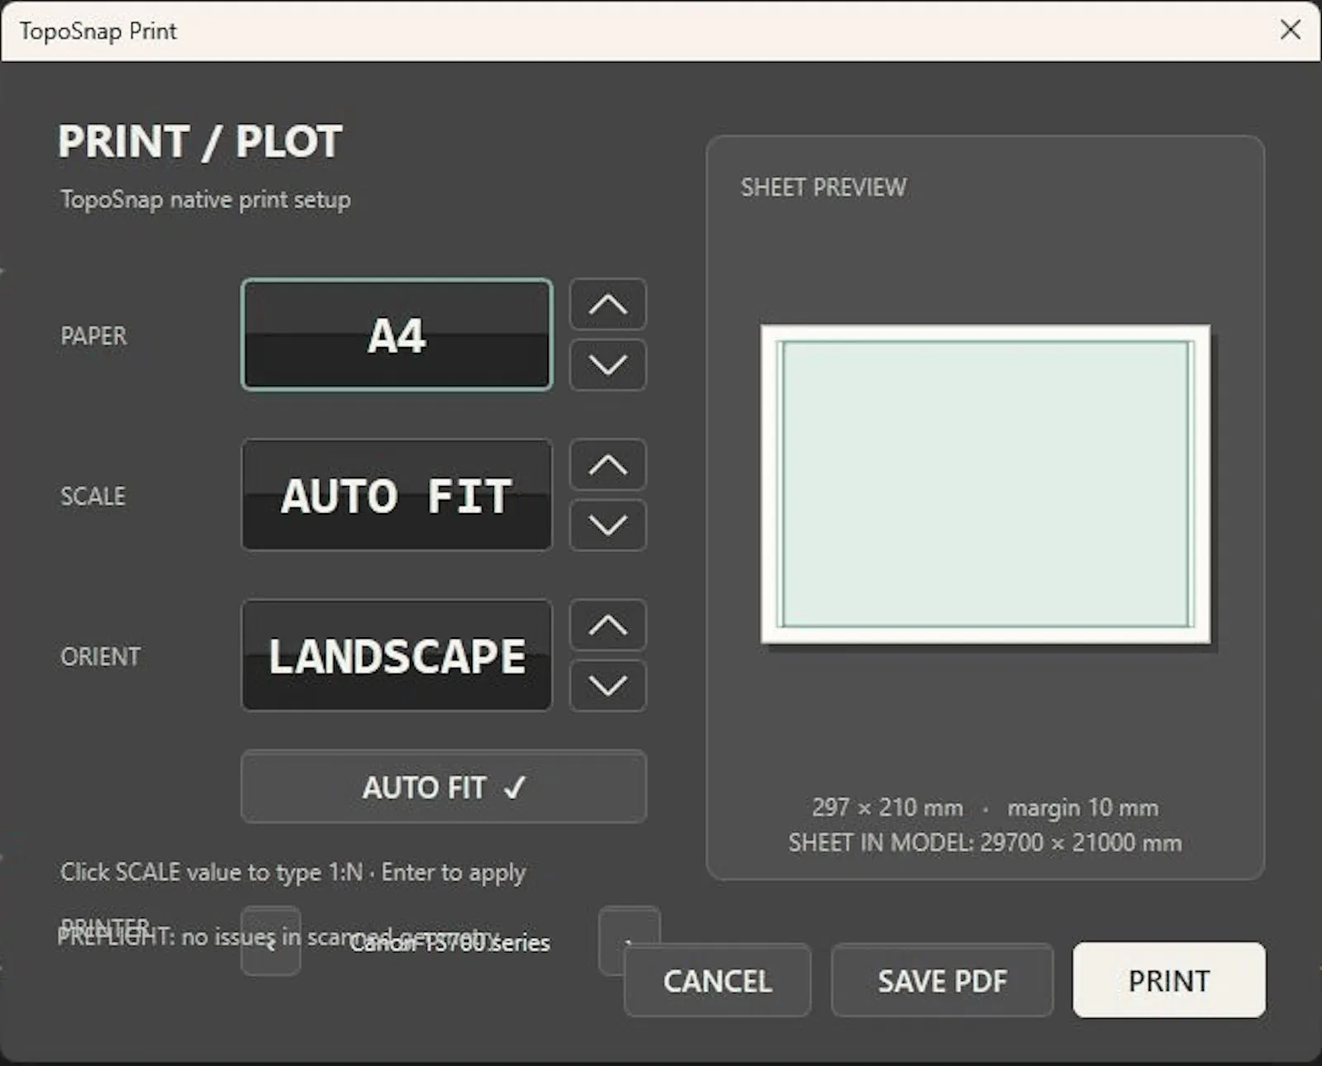Click the PRINT / PLOT heading
This screenshot has height=1066, width=1322.
point(200,141)
